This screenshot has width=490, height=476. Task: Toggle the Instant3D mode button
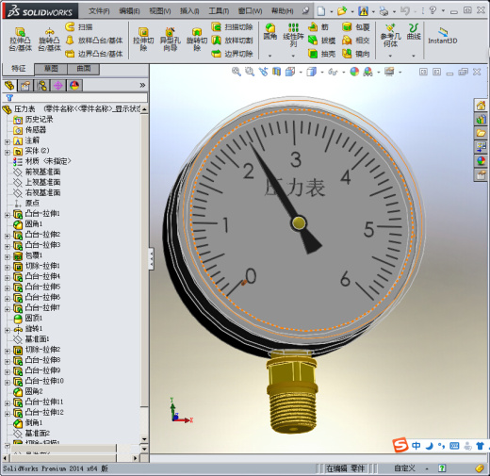[x=443, y=35]
